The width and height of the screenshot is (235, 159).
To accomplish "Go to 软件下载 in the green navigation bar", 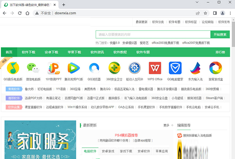I will [x=29, y=52].
